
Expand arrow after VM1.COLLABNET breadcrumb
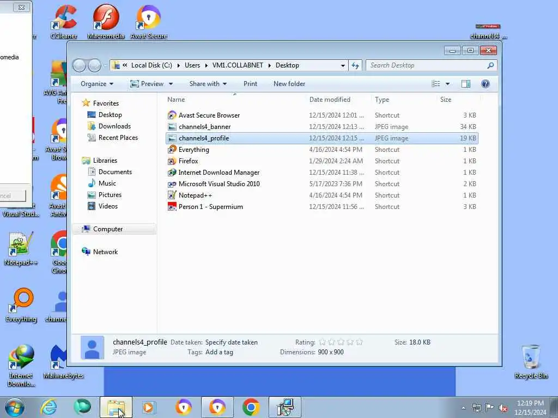coord(269,65)
